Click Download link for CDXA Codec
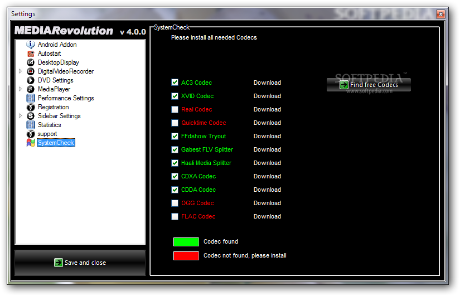 pos(267,176)
